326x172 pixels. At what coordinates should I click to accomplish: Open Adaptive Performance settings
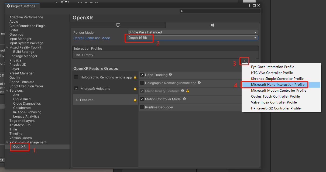(26, 17)
